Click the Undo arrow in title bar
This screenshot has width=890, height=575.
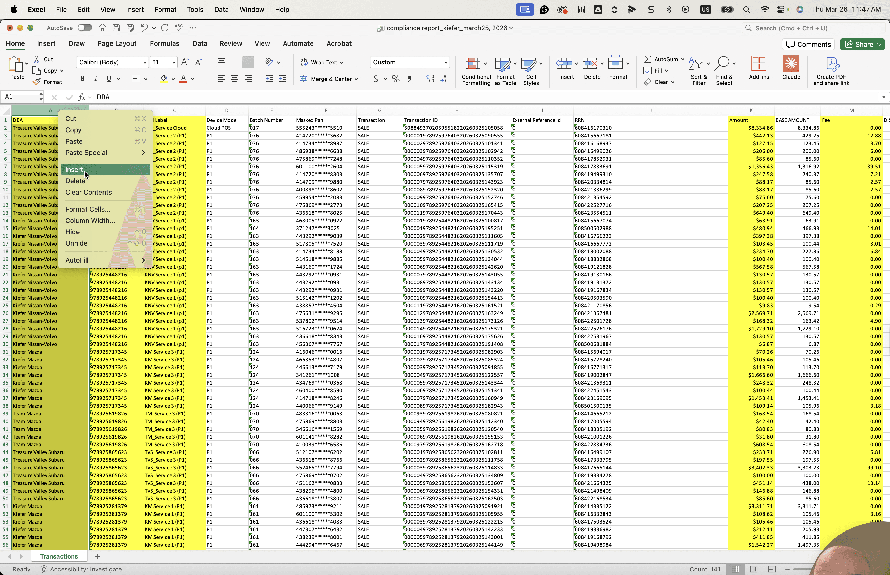click(144, 28)
